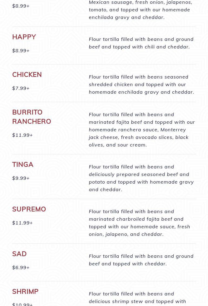
Task: Click the TINGA burrito heading
Action: (x=23, y=164)
